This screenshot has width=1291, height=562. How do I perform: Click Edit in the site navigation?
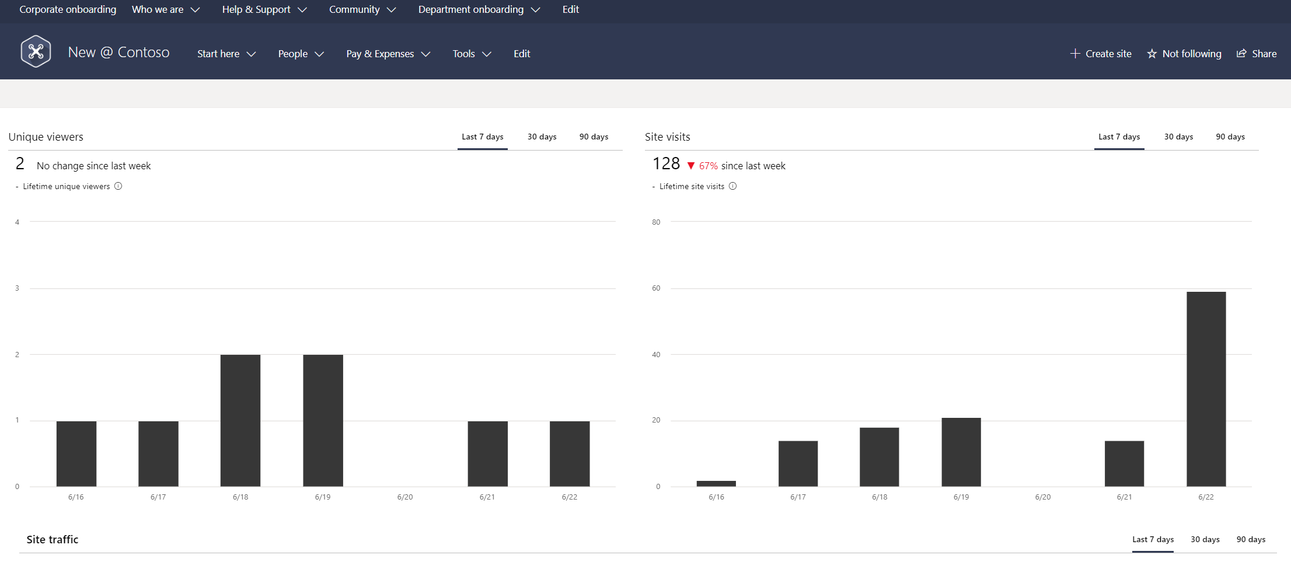[x=522, y=54]
